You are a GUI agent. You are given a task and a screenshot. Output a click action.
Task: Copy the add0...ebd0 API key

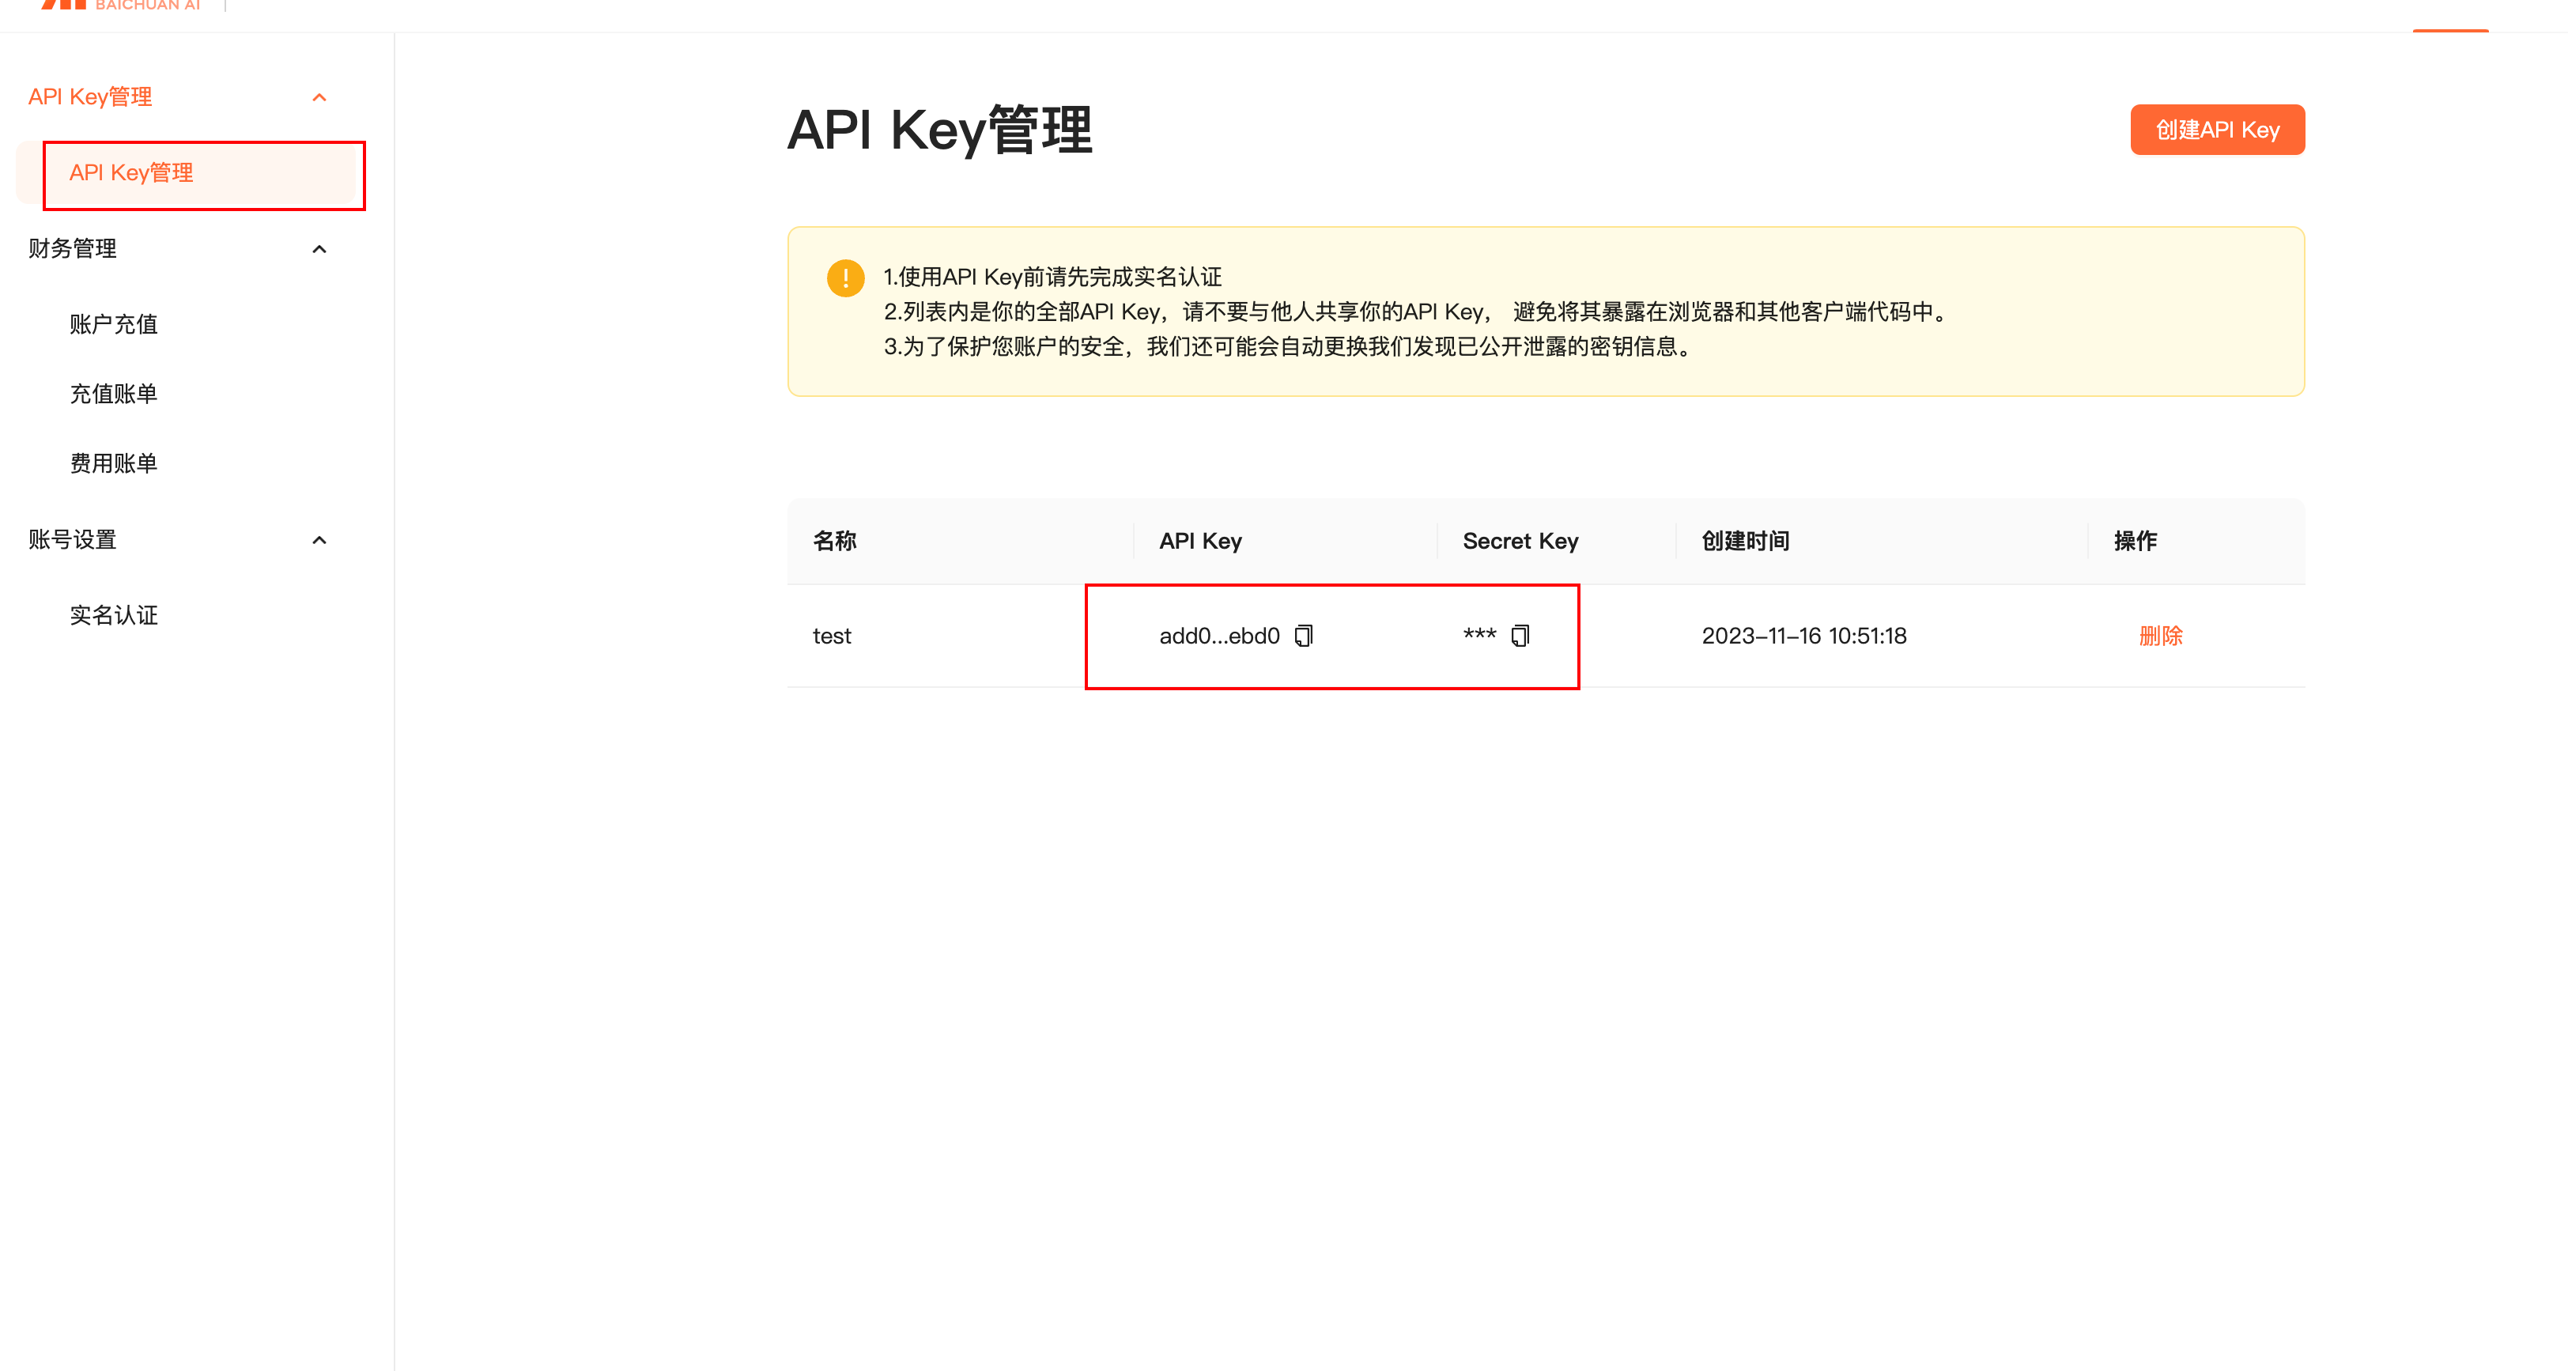1303,636
